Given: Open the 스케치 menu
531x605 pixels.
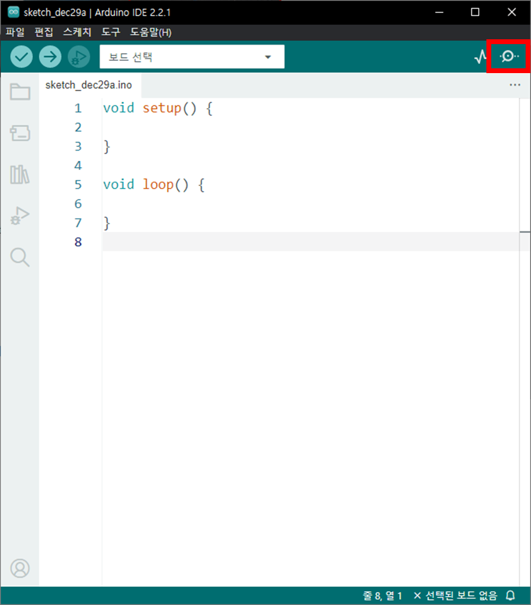Looking at the screenshot, I should coord(77,32).
